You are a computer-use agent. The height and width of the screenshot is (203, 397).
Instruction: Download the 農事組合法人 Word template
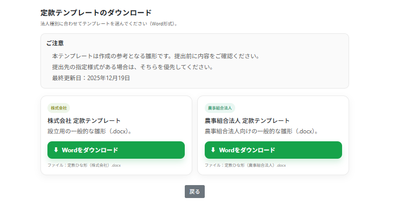(x=273, y=150)
